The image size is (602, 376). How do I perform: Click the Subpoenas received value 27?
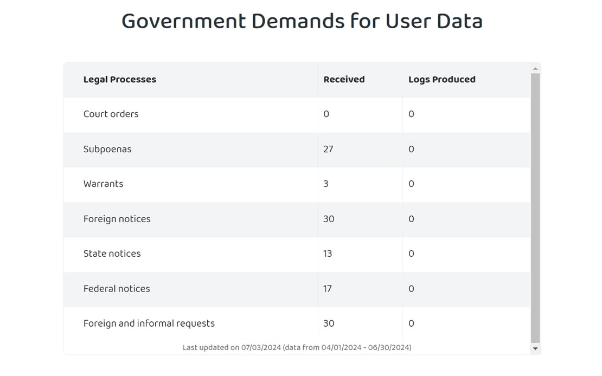pos(328,149)
